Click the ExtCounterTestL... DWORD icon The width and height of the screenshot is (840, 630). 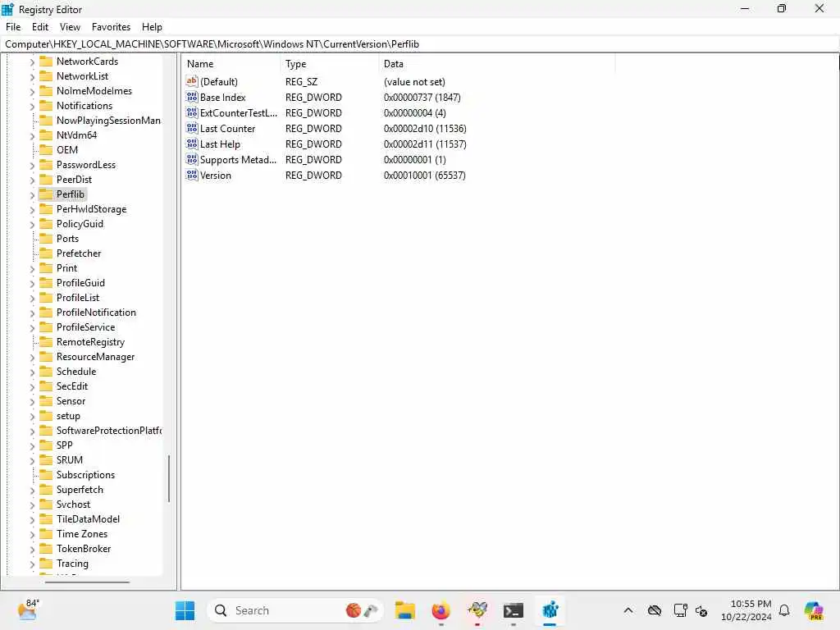point(192,112)
